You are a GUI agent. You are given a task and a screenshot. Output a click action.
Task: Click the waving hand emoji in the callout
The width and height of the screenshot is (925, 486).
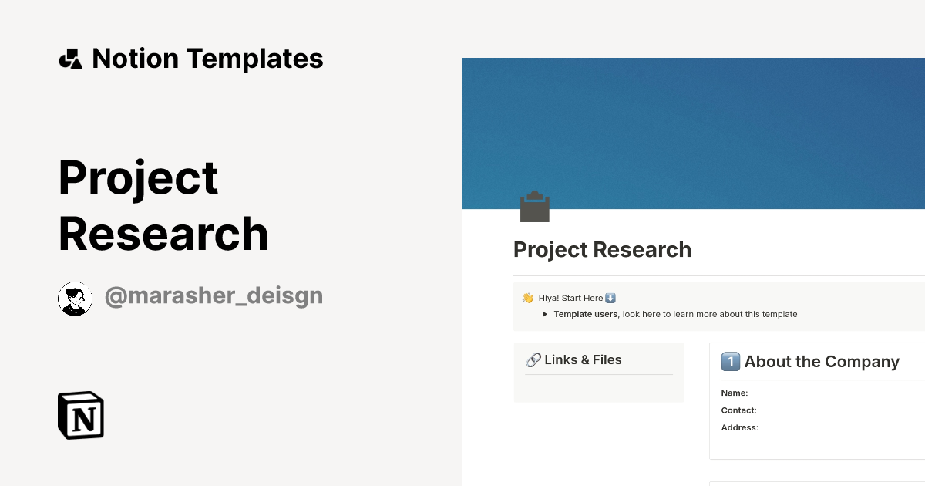(x=527, y=297)
